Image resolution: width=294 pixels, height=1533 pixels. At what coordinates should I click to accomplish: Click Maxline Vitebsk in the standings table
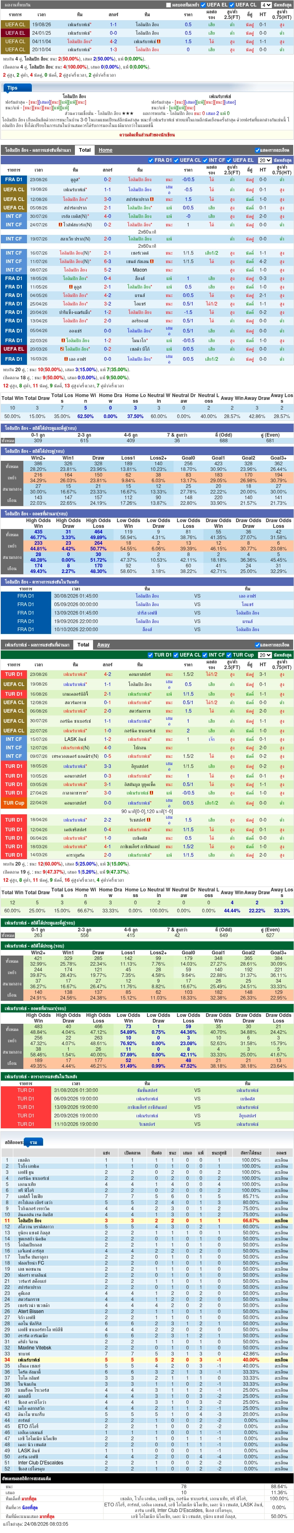pyautogui.click(x=35, y=1348)
